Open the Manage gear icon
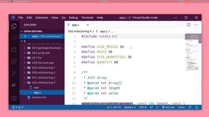The width and height of the screenshot is (209, 117). 14,98
